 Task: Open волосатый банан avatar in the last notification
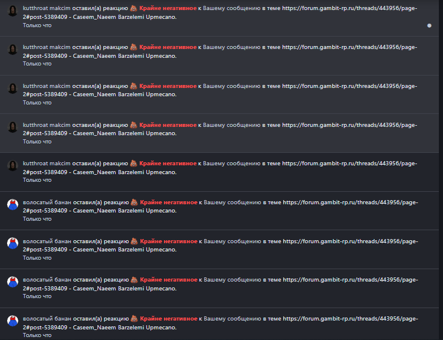(x=13, y=321)
